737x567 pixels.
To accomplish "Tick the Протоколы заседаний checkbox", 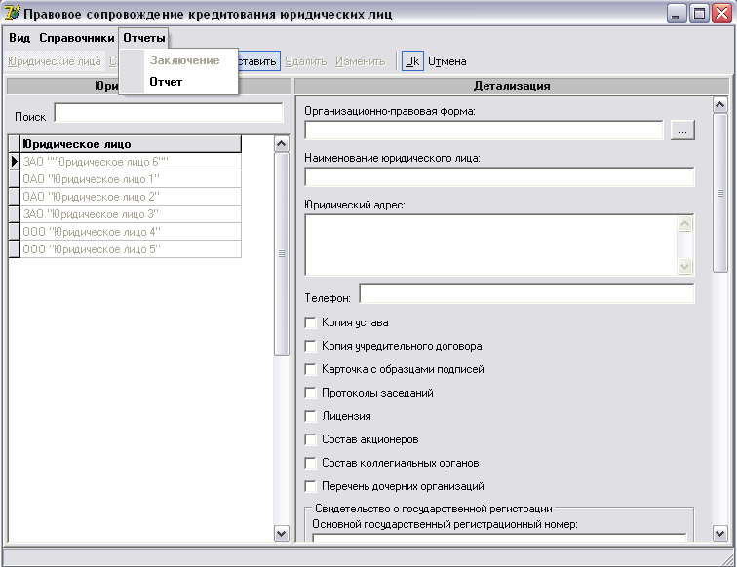I will pos(310,393).
